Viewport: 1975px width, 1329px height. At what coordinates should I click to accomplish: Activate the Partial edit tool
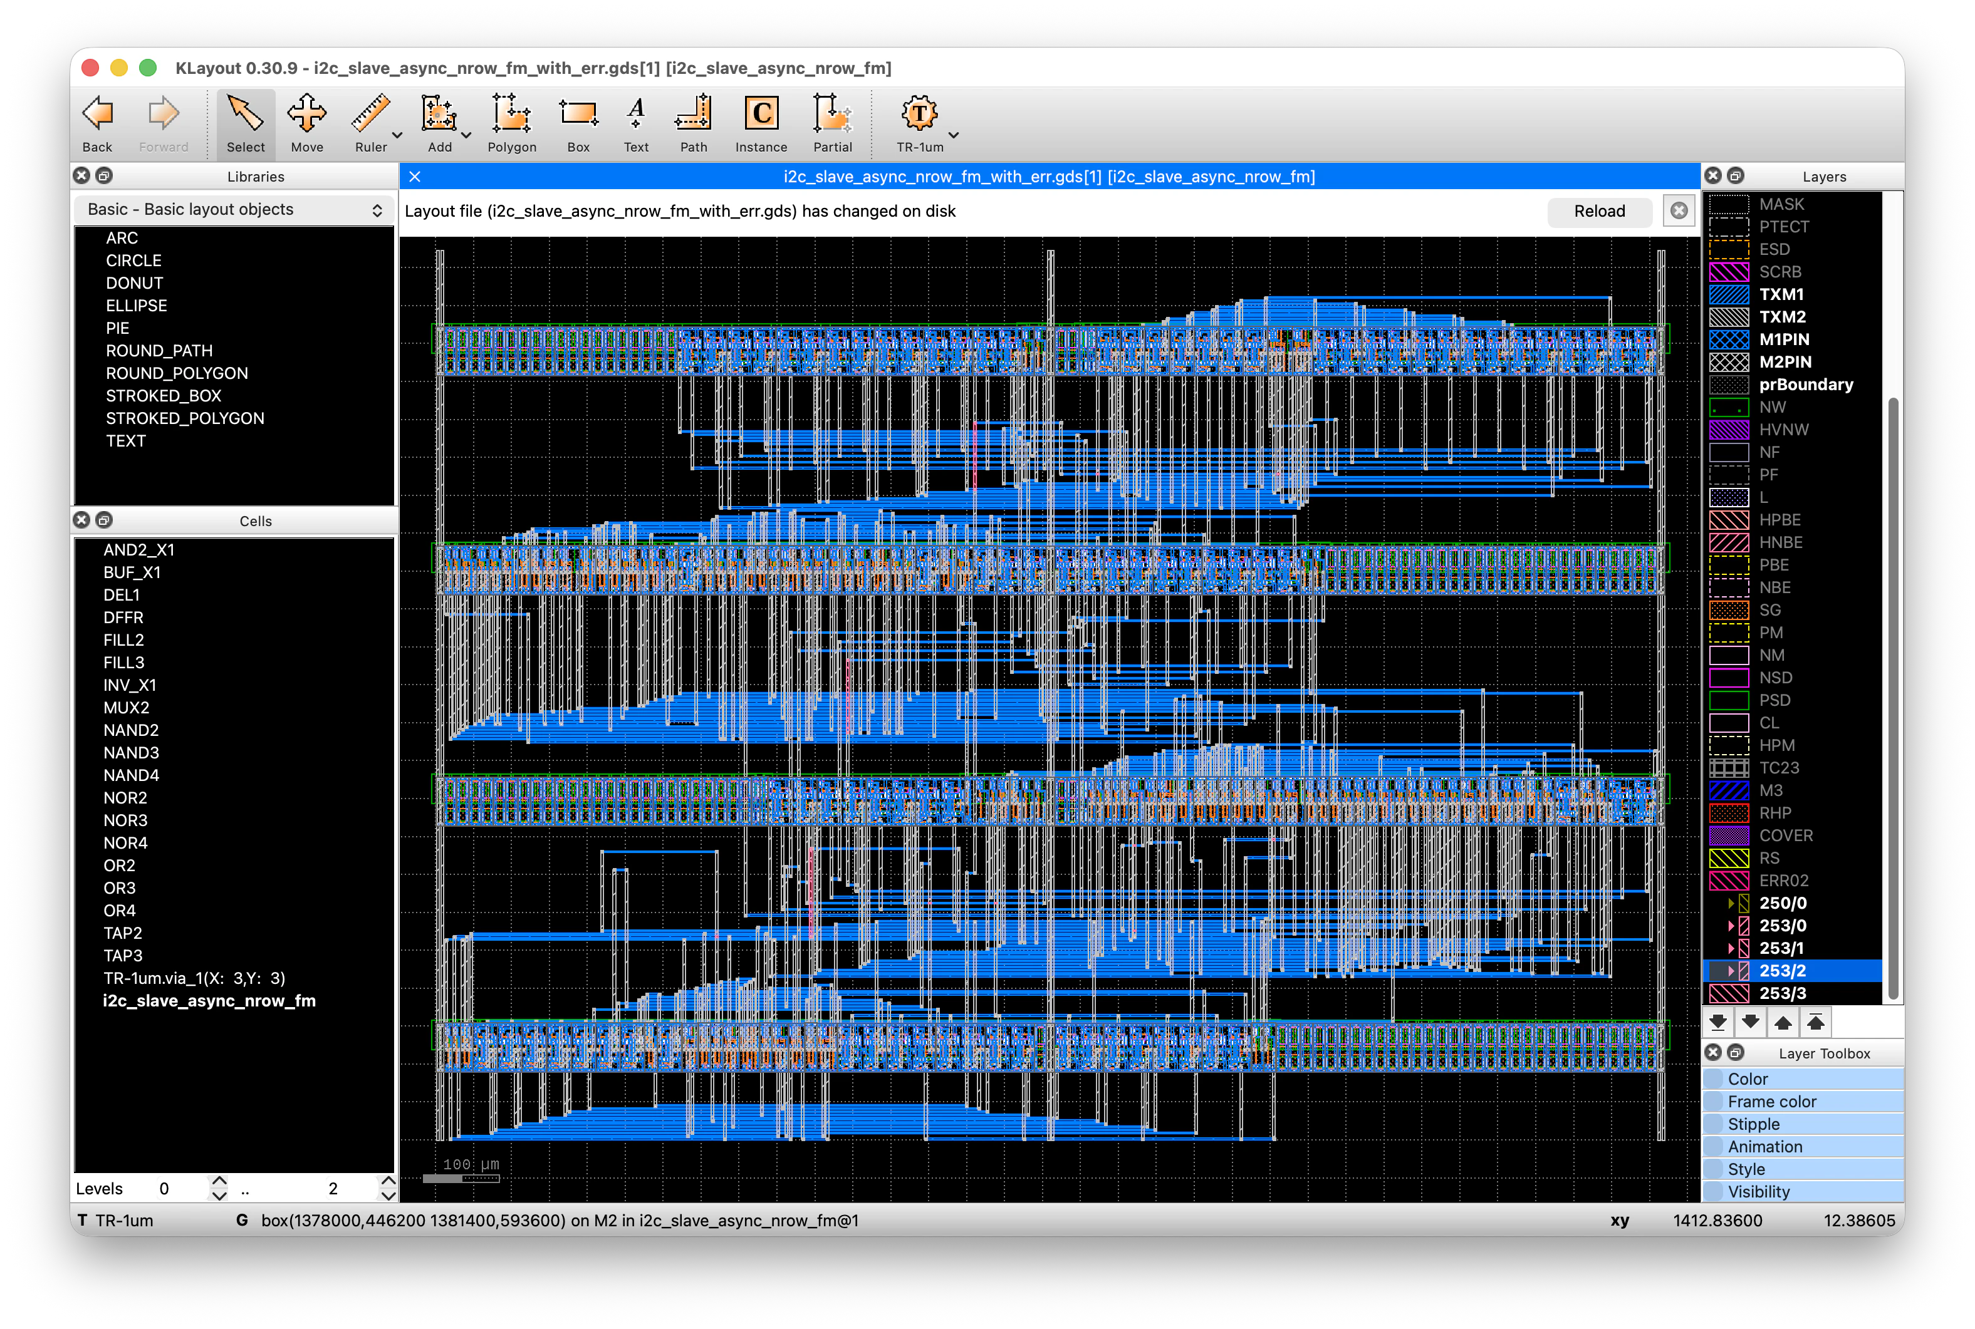832,123
